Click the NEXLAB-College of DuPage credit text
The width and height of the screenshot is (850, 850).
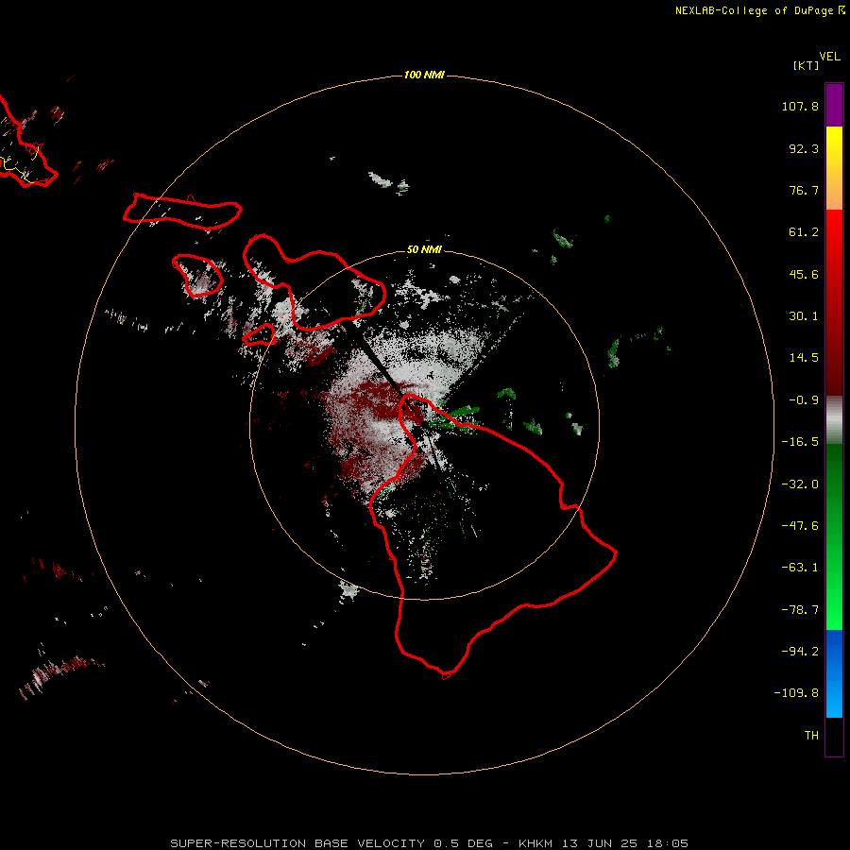754,10
